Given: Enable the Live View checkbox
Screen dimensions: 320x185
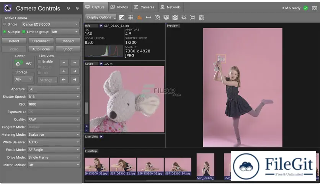Looking at the screenshot, I should (x=39, y=61).
